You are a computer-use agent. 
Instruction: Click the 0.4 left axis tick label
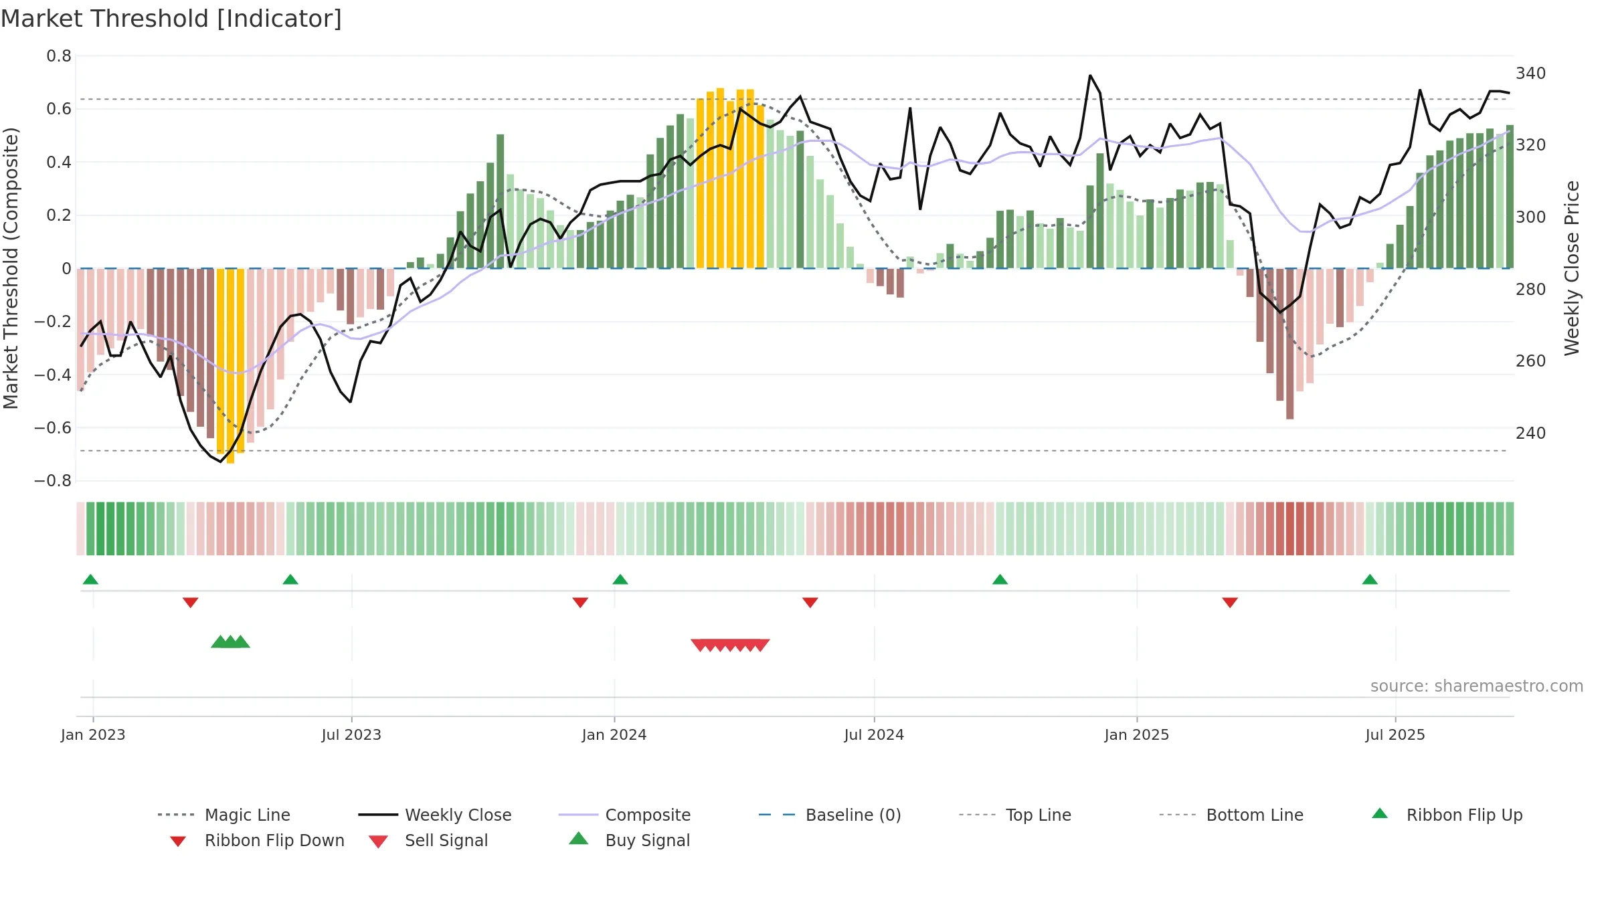[x=59, y=163]
